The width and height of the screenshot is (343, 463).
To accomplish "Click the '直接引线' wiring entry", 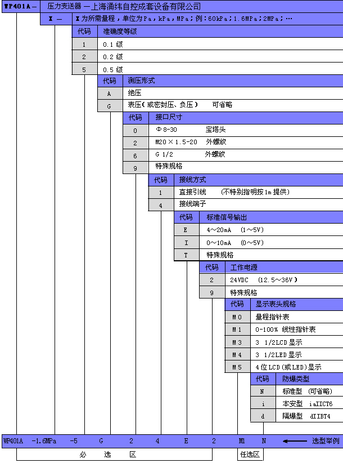I will click(192, 192).
